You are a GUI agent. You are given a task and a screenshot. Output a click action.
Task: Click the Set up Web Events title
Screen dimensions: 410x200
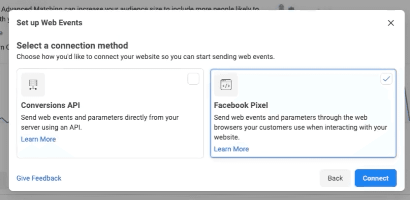49,23
